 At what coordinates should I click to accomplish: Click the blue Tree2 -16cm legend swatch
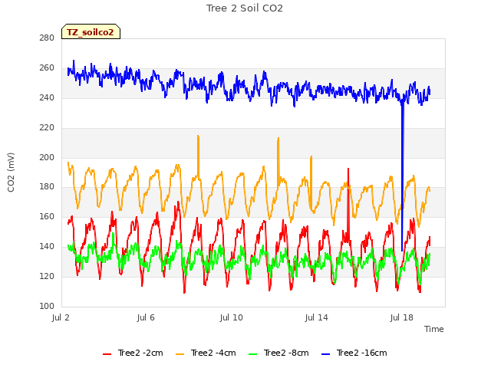pyautogui.click(x=326, y=354)
